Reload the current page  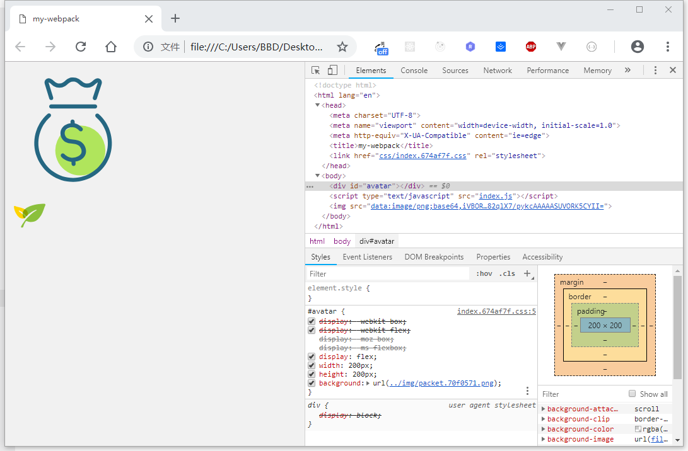tap(81, 47)
